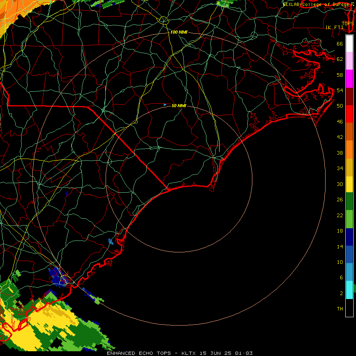Click the navy blue legend swatch
Image resolution: width=356 pixels, height=356 pixels.
point(349,237)
